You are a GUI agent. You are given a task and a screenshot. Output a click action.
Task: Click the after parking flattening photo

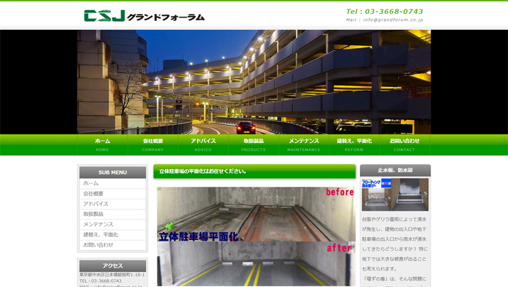257,264
